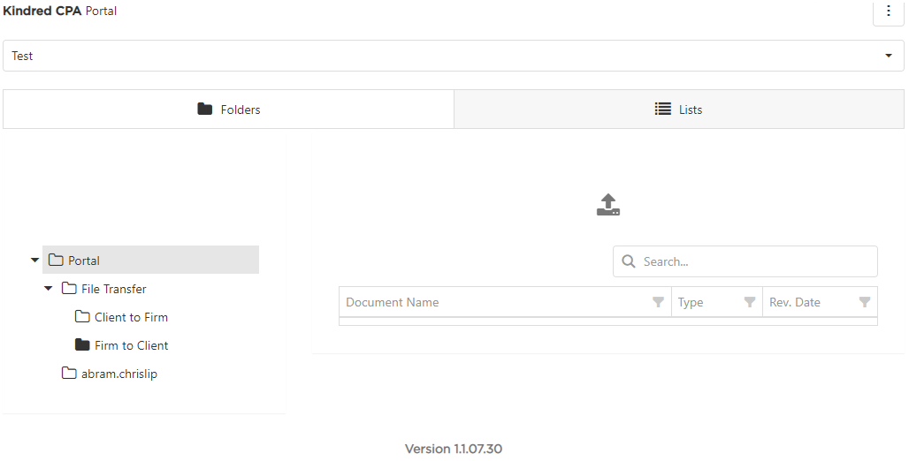Click the Firm to Client folder icon

pyautogui.click(x=82, y=345)
